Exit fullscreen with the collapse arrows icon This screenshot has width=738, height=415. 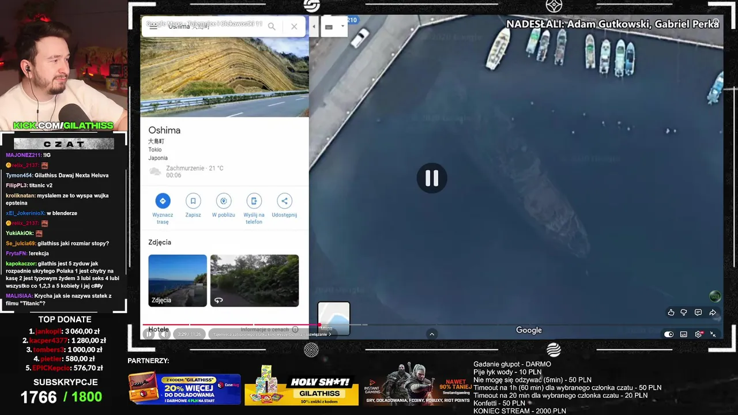coord(713,334)
